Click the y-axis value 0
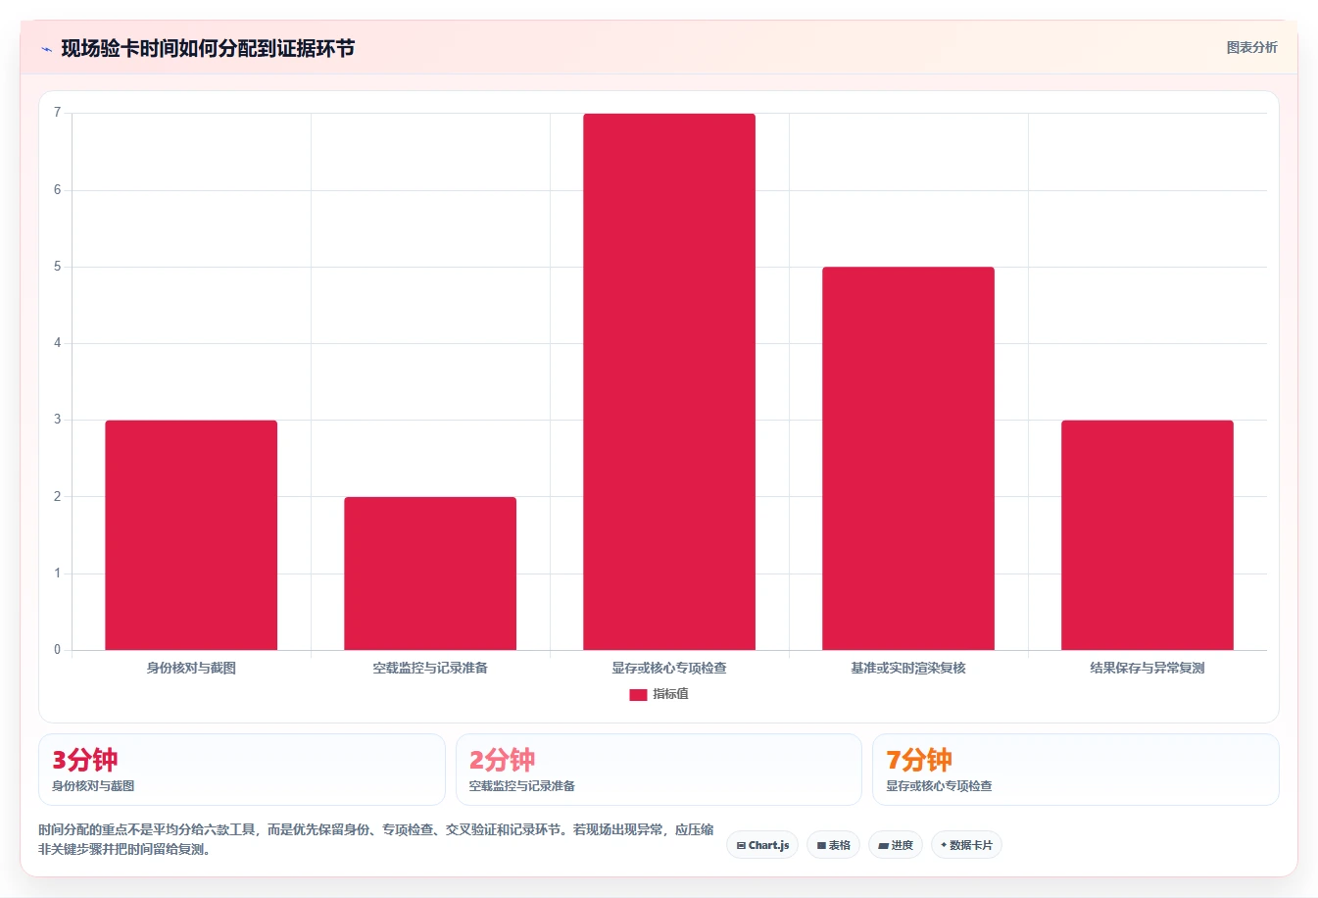This screenshot has width=1318, height=898. tap(57, 650)
